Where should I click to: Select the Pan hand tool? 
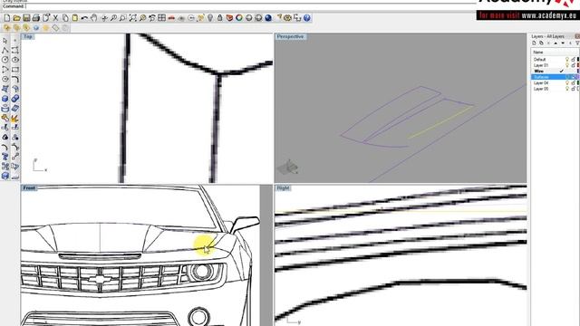coord(94,18)
